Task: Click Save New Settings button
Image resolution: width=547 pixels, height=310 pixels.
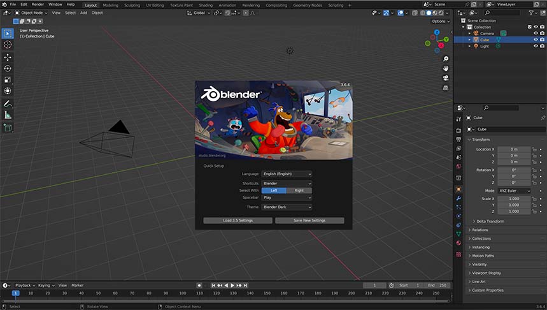Action: (309, 221)
